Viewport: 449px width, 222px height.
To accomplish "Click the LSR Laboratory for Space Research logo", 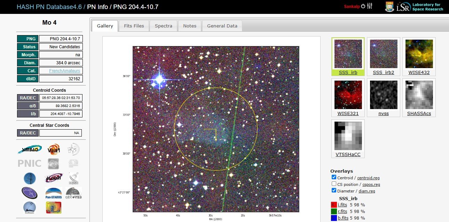I will click(x=420, y=7).
